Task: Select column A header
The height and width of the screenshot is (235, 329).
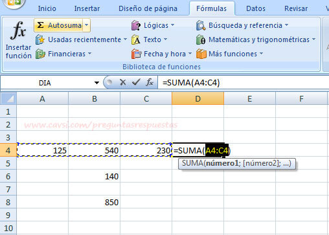Action: tap(43, 98)
